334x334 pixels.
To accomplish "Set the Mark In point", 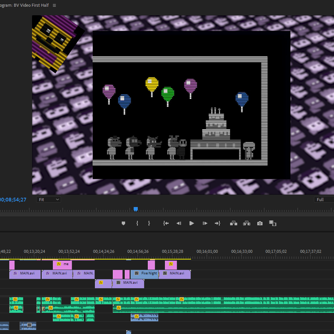I will (x=137, y=223).
